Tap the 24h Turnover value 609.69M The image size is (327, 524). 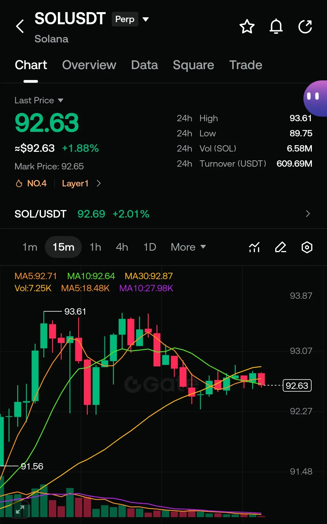(x=294, y=164)
